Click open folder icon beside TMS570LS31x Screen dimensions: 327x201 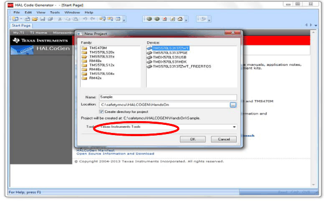pyautogui.click(x=84, y=57)
